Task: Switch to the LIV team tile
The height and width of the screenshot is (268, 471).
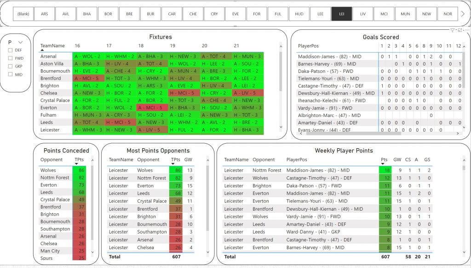Action: (x=363, y=14)
